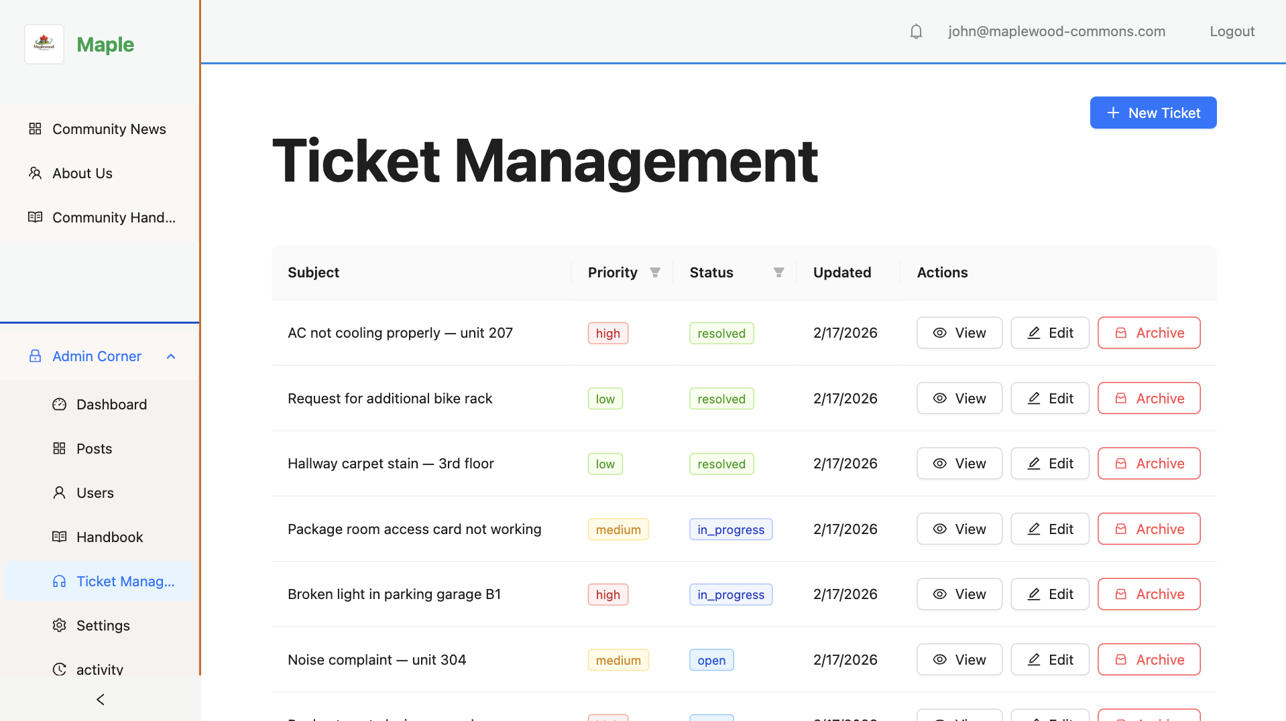Click the Handbook book icon under Admin
This screenshot has width=1286, height=721.
[60, 537]
